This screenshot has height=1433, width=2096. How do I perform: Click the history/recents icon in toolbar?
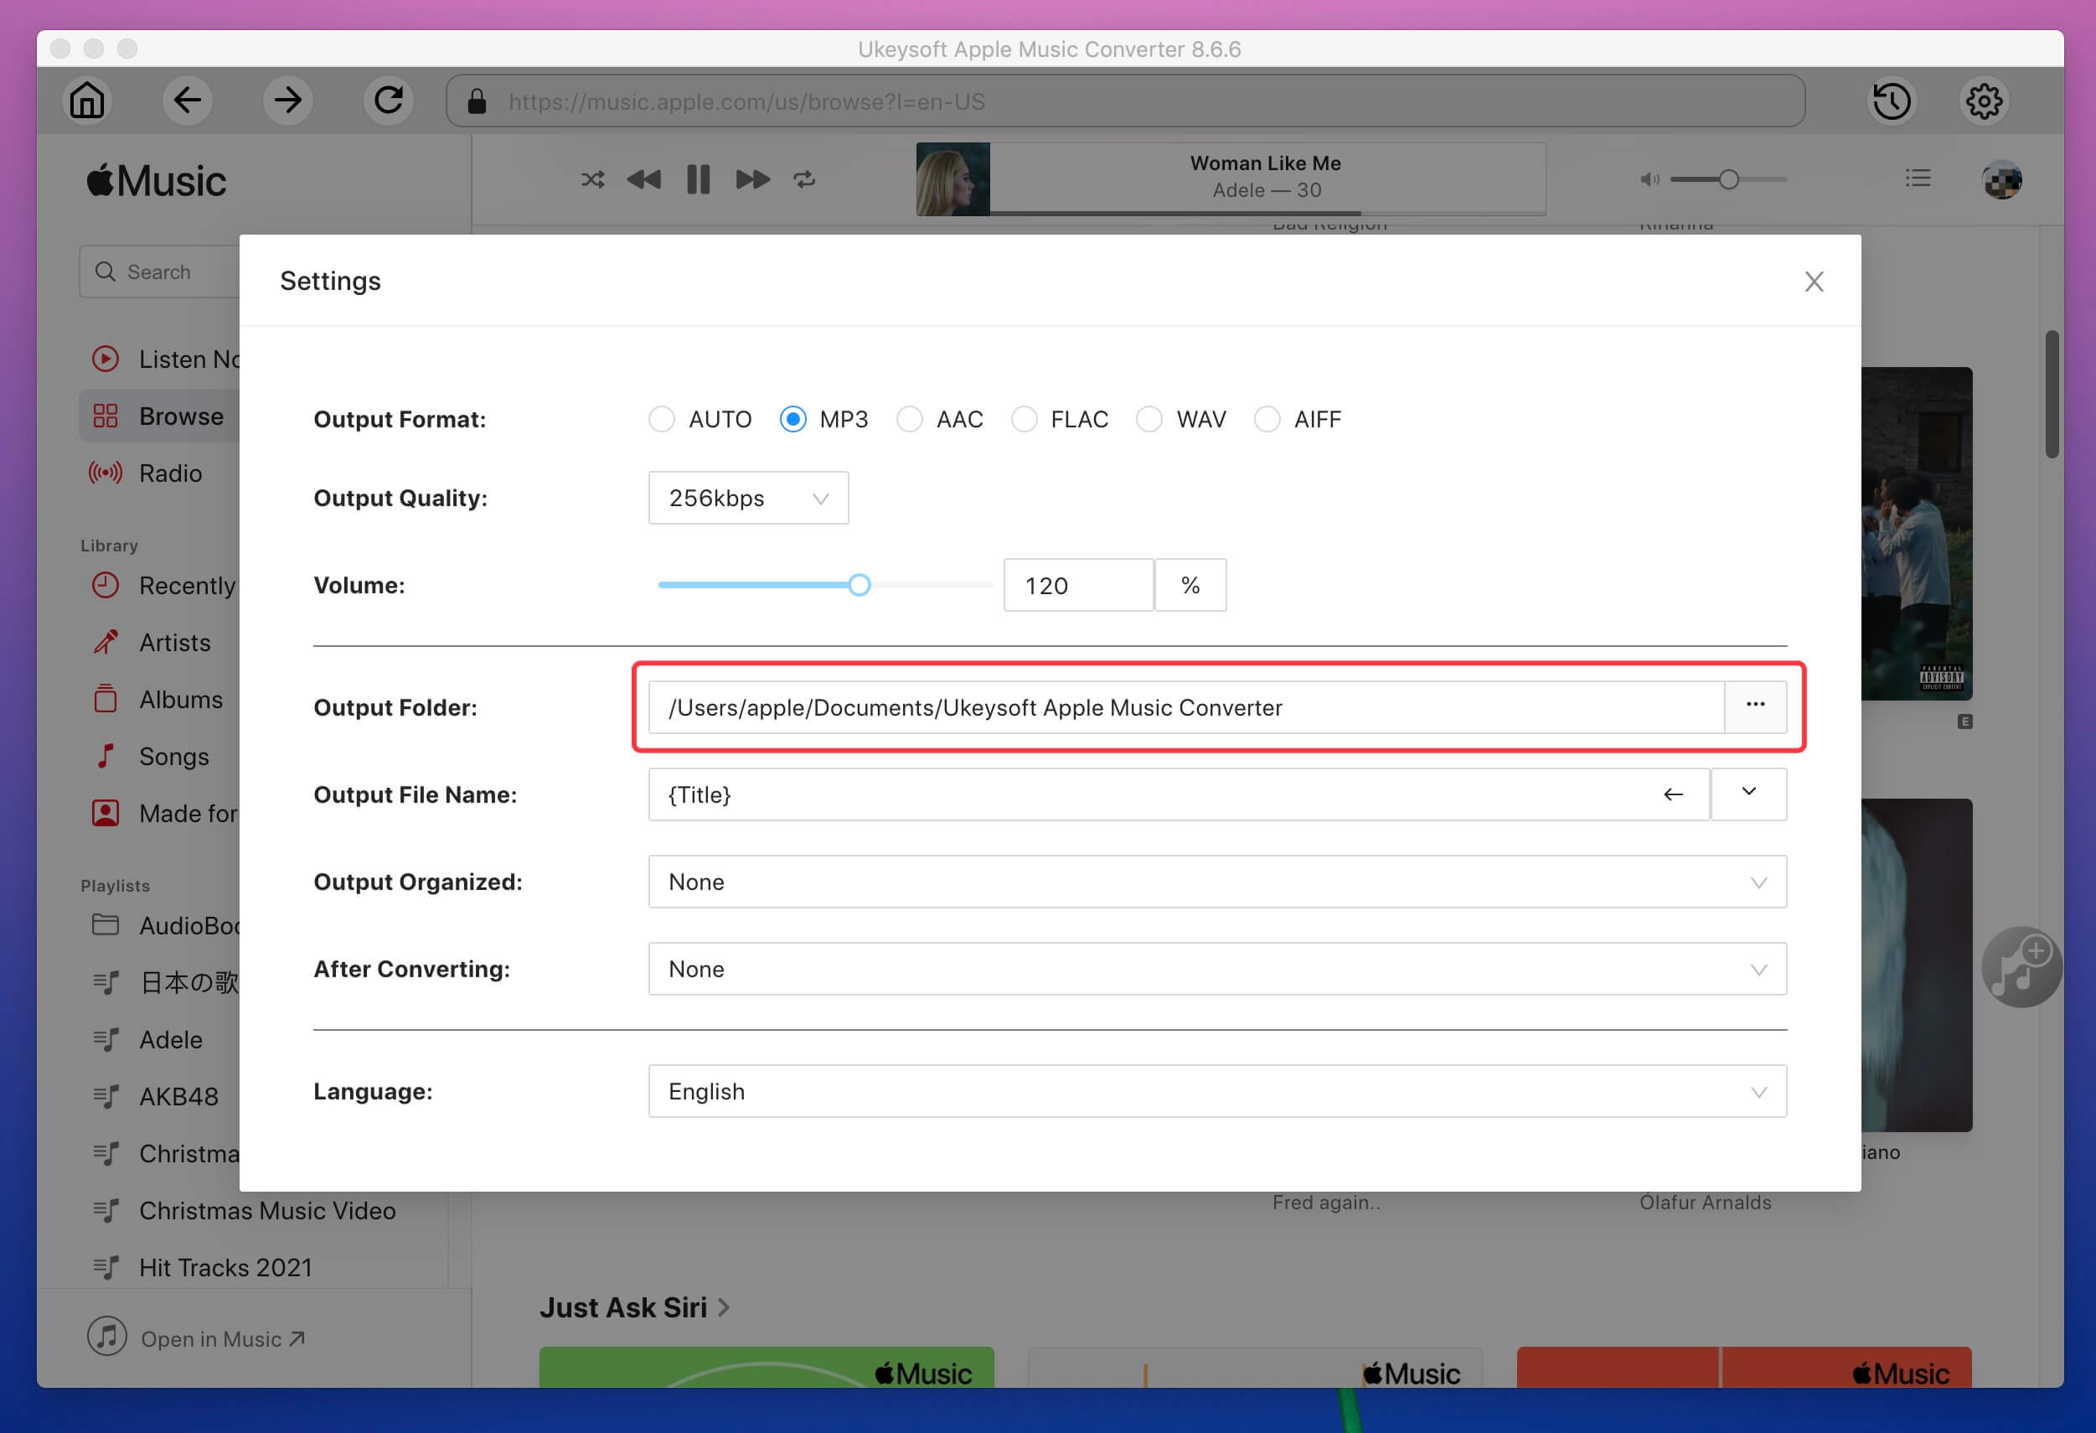[1895, 101]
